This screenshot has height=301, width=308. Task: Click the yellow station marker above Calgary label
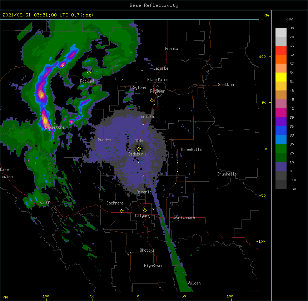point(145,211)
